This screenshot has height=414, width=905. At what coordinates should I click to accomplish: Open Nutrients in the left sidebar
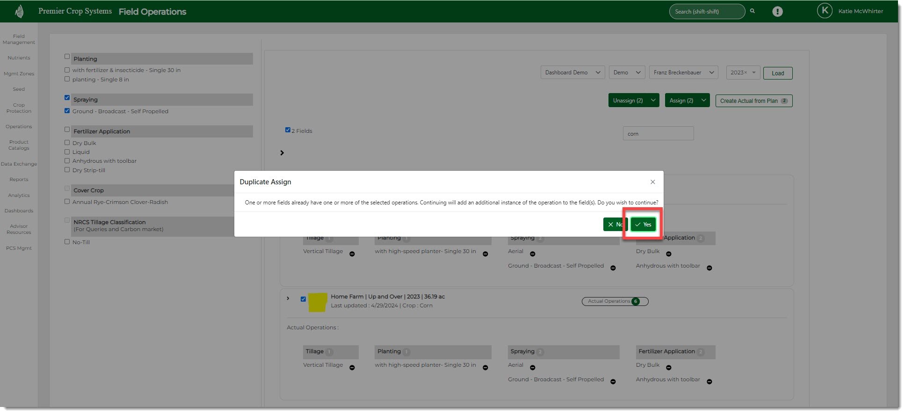[x=19, y=58]
